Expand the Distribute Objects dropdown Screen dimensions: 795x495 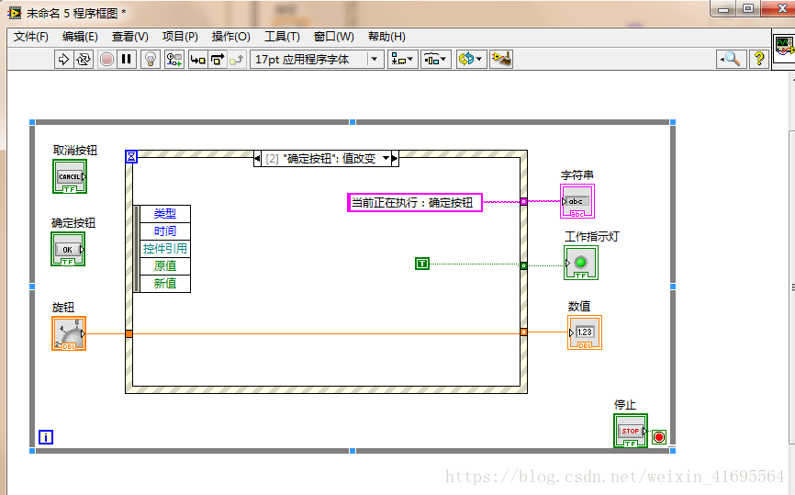click(435, 59)
